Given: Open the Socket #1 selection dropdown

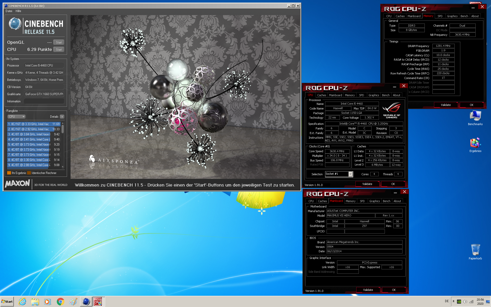Looking at the screenshot, I should 339,174.
